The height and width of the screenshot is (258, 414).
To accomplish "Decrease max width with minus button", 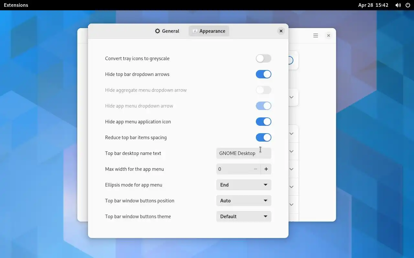I will coord(256,169).
